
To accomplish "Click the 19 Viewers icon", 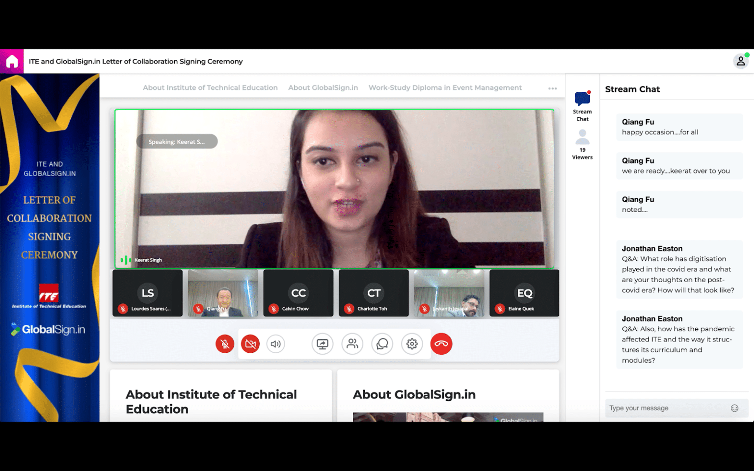I will tap(582, 136).
